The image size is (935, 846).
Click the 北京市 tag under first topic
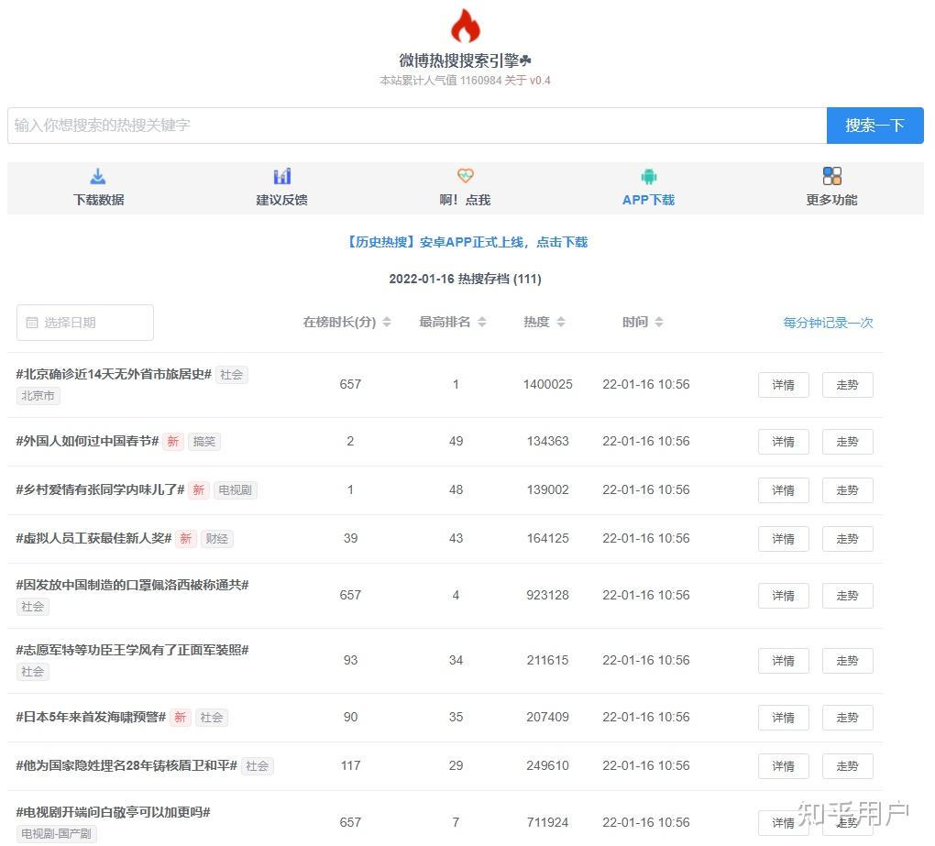(38, 396)
